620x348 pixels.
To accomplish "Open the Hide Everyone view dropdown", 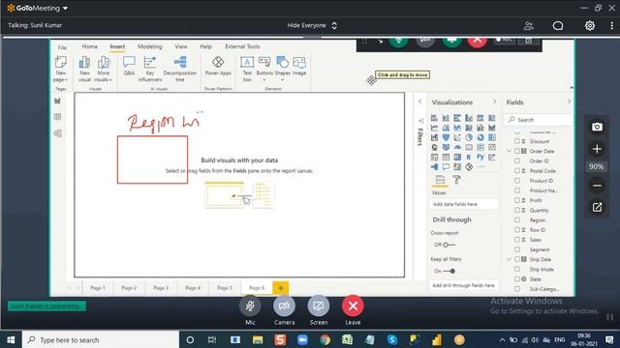I will click(x=312, y=25).
